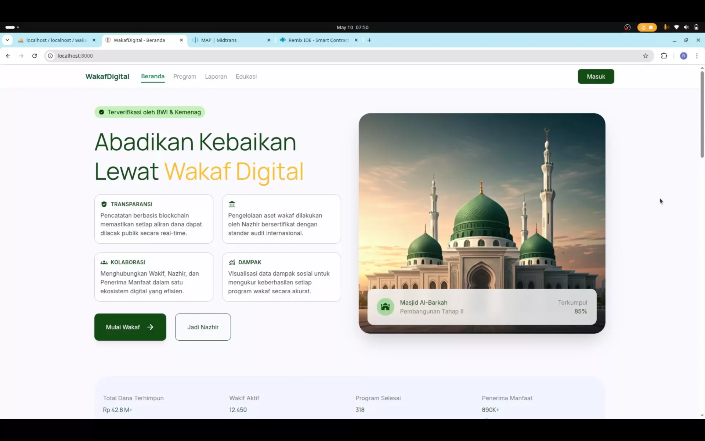Viewport: 705px width, 441px height.
Task: Click the Masuk login button
Action: point(596,76)
